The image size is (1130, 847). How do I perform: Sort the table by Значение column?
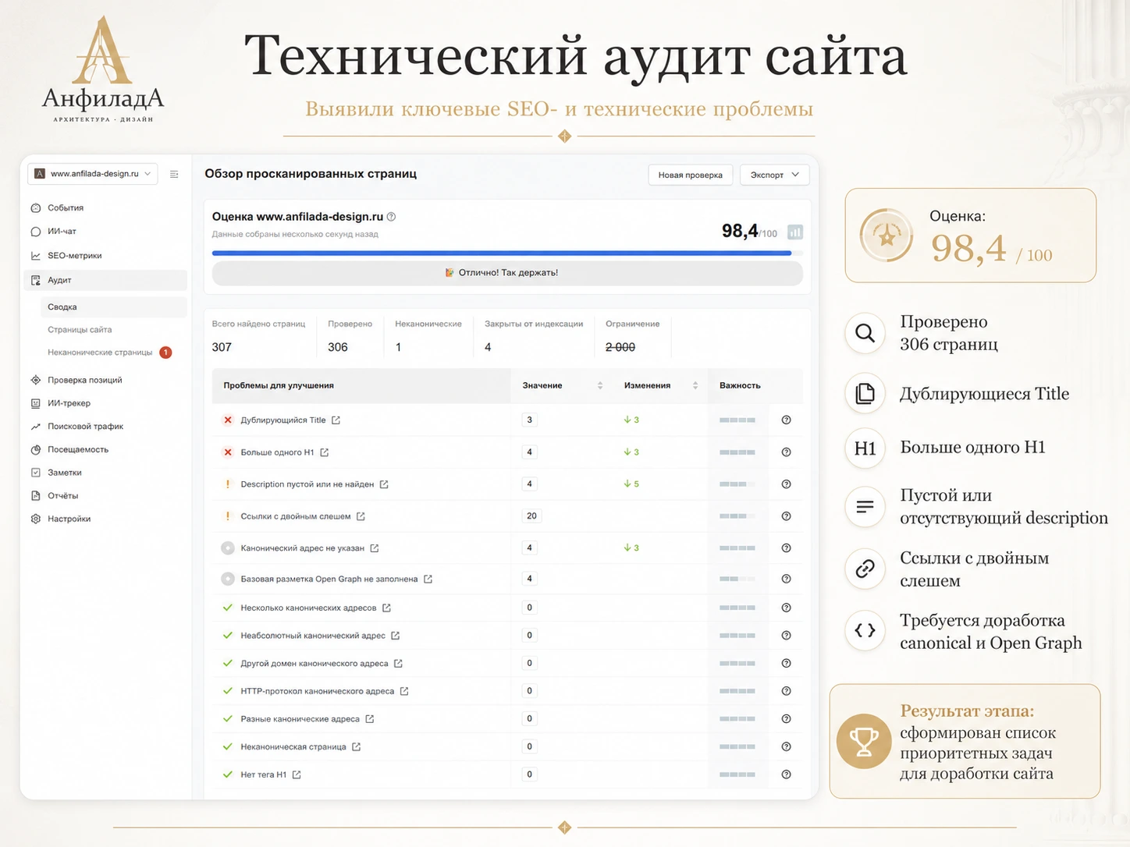pyautogui.click(x=600, y=385)
